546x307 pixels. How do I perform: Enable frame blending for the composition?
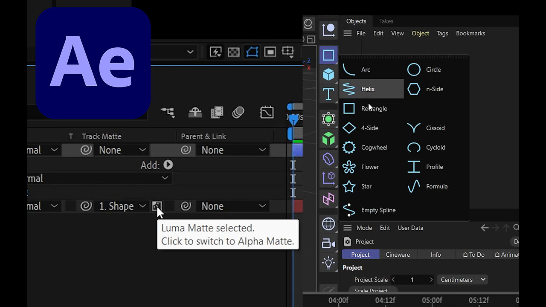(x=217, y=112)
